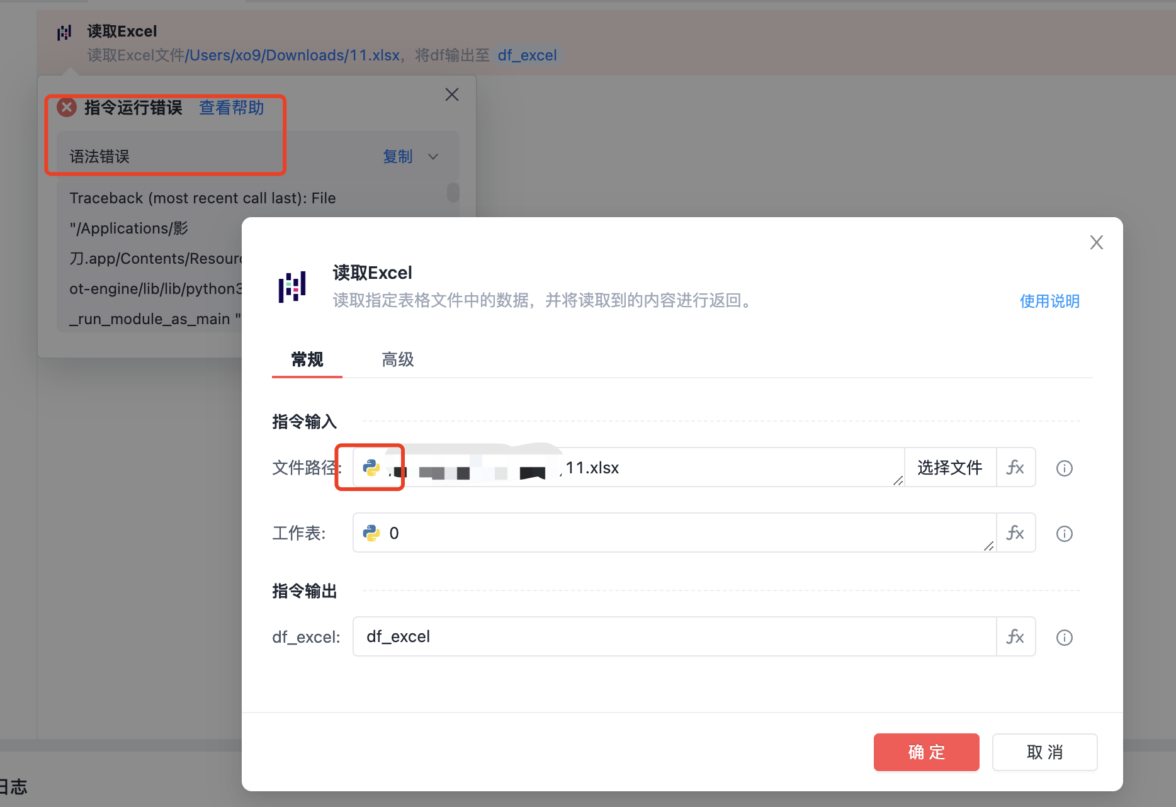The height and width of the screenshot is (807, 1176).
Task: Switch to the 高级 tab
Action: click(x=397, y=359)
